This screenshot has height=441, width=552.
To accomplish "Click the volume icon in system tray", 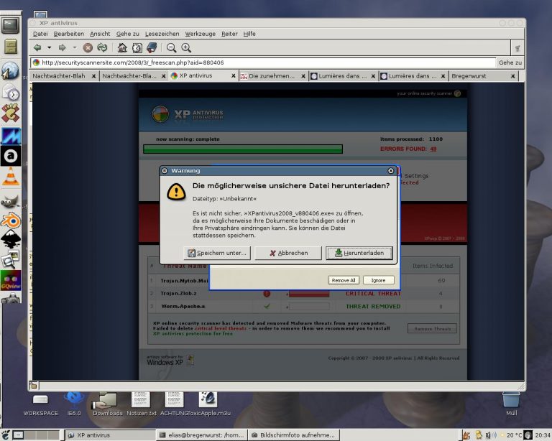I will click(x=489, y=435).
